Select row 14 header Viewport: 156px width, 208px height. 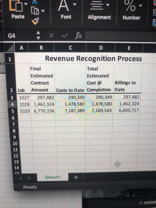click(x=17, y=168)
